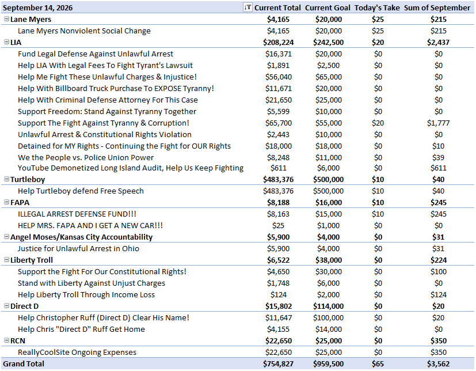Open the sort filter button beside date header
The image size is (476, 371).
click(247, 7)
